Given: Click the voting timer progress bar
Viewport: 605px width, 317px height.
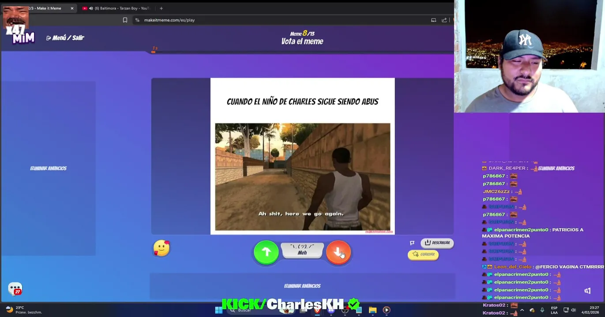Looking at the screenshot, I should pos(302,52).
